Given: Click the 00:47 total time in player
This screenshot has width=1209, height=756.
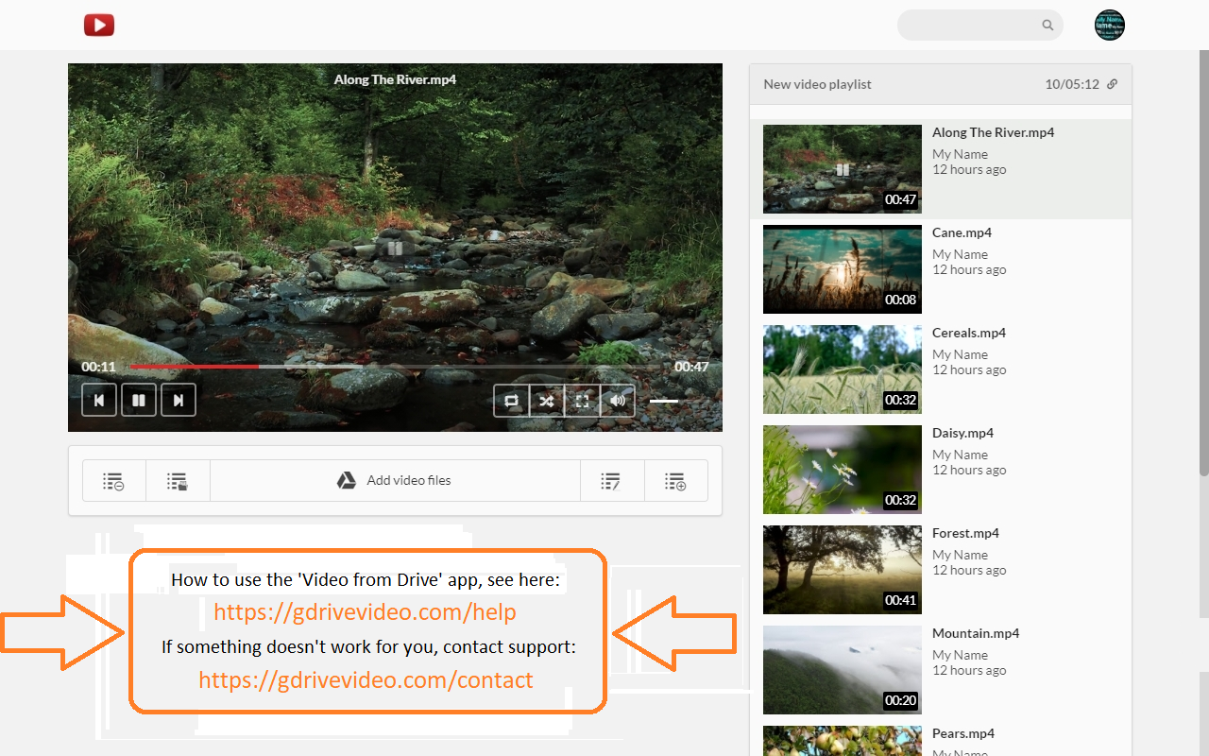Looking at the screenshot, I should coord(691,367).
